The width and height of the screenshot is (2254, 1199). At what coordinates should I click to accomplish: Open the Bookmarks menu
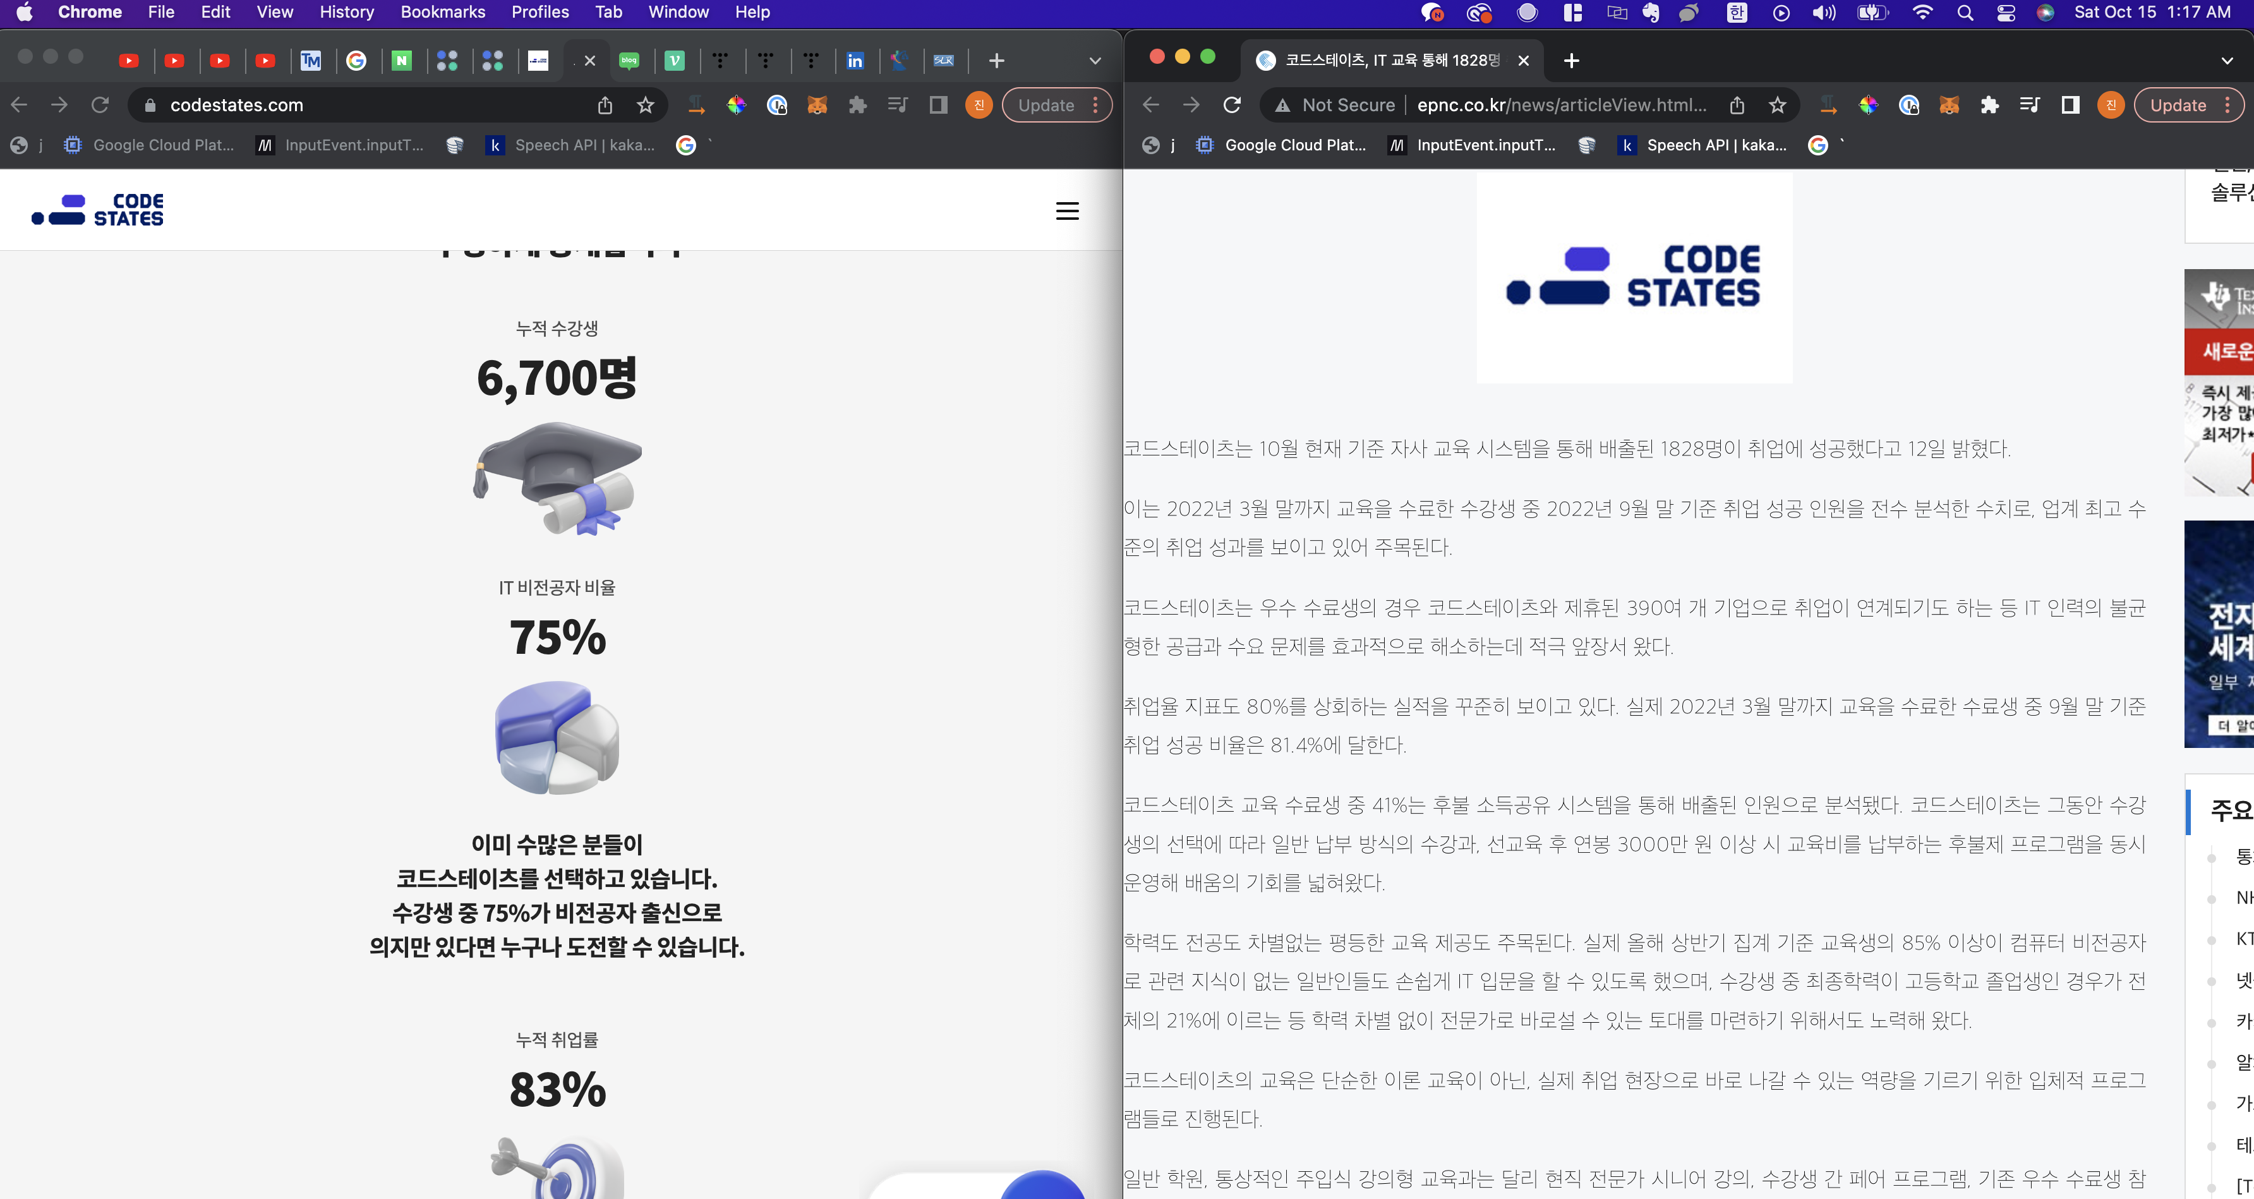click(x=443, y=12)
